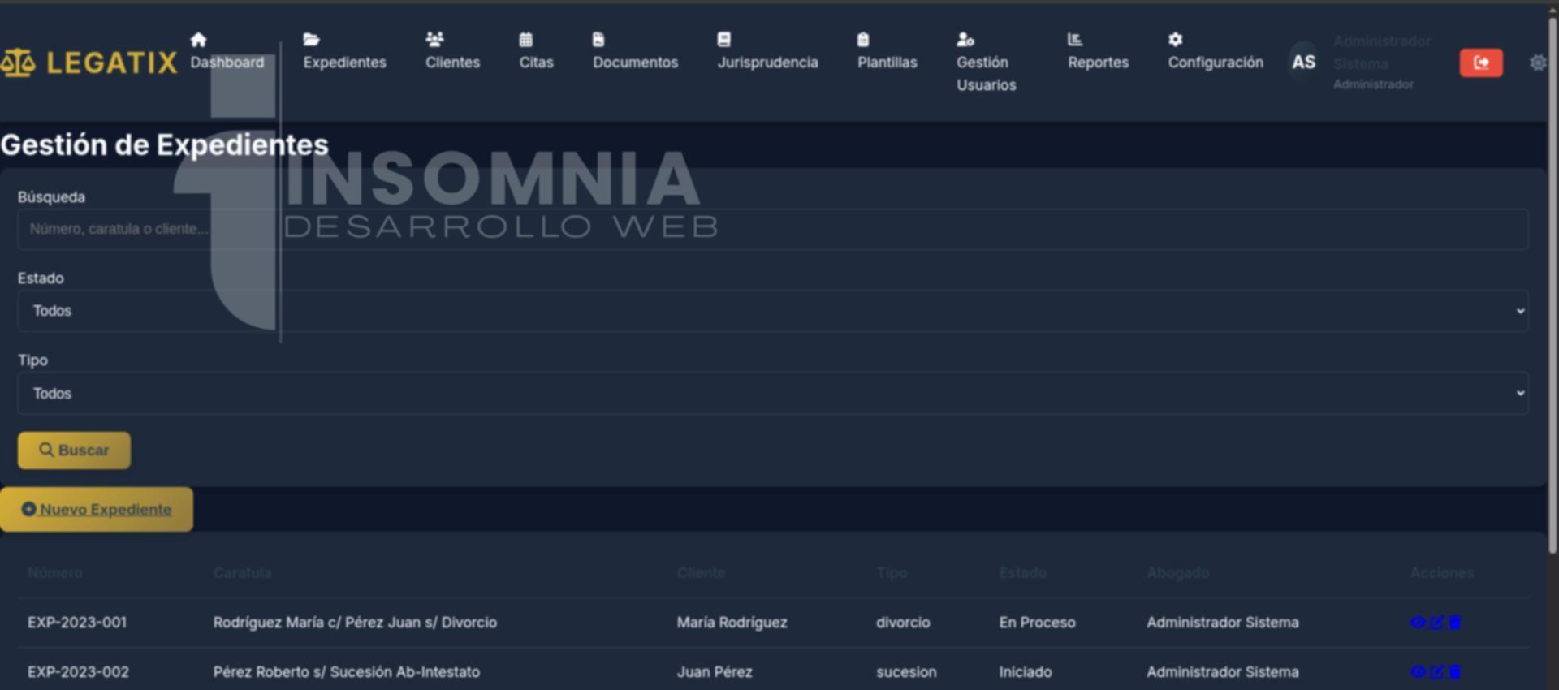Edit expediente EXP-2023-001 via pencil icon
Image resolution: width=1559 pixels, height=690 pixels.
[x=1436, y=623]
